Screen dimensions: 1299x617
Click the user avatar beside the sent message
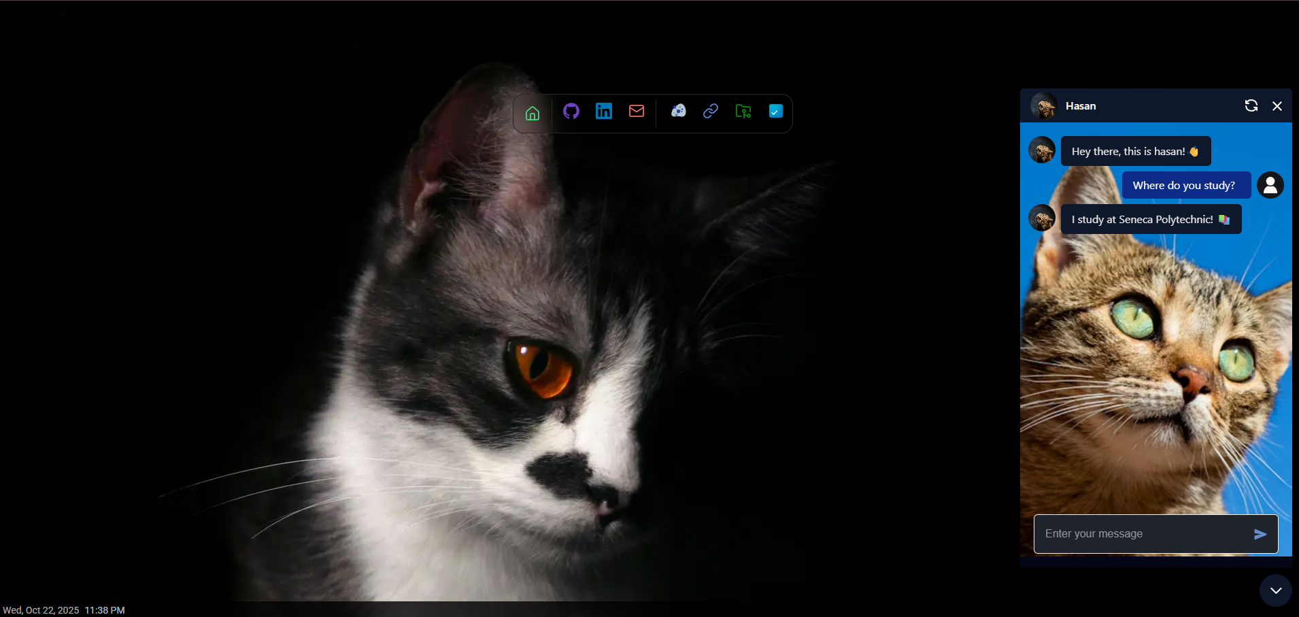click(x=1270, y=185)
